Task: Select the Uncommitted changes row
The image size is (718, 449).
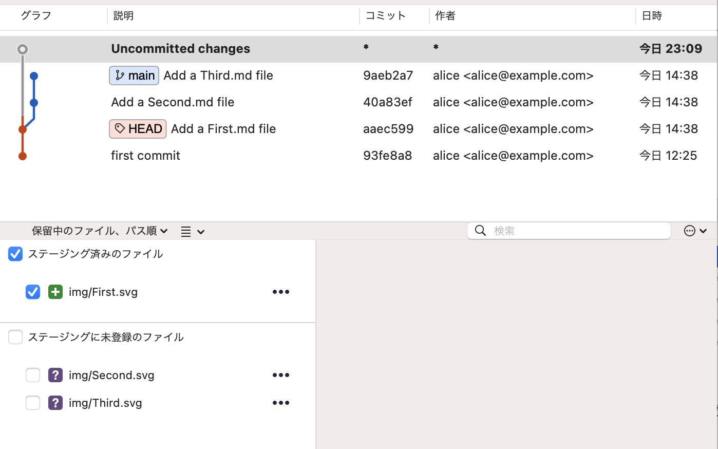Action: click(x=358, y=49)
